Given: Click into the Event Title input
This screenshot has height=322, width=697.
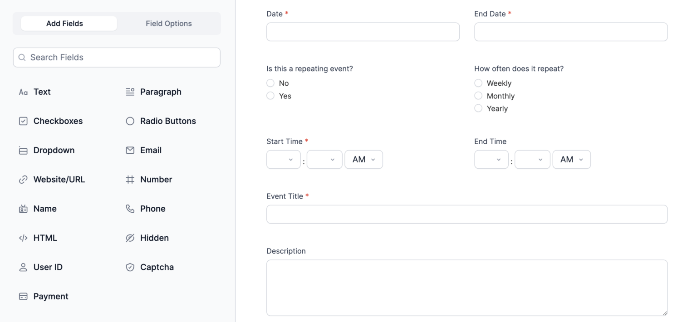Looking at the screenshot, I should (x=466, y=214).
